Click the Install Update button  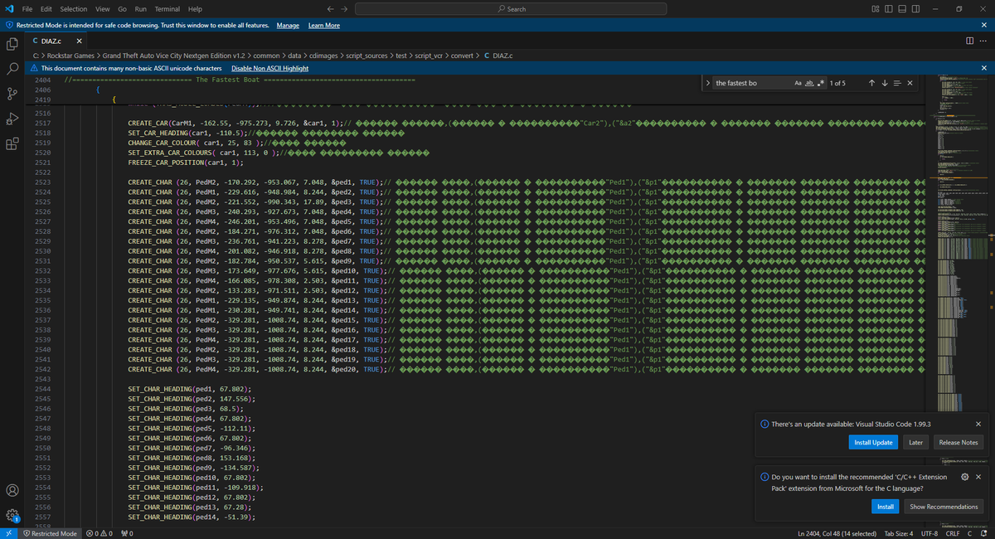[x=873, y=442]
